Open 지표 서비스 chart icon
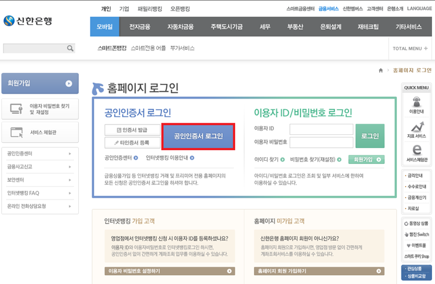Image resolution: width=435 pixels, height=284 pixels. click(x=416, y=129)
